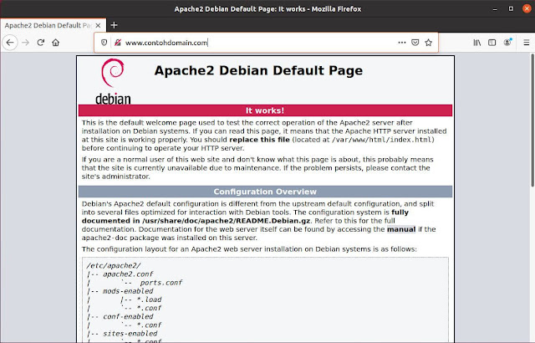Open the manual link
This screenshot has width=535, height=343.
coord(401,229)
